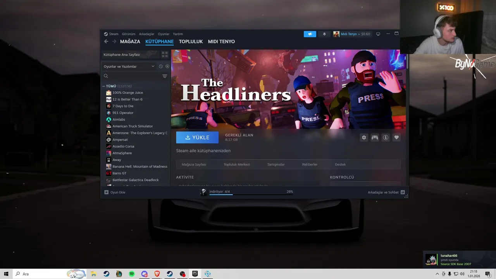Open Destek link
Viewport: 496px width, 279px height.
[340, 164]
